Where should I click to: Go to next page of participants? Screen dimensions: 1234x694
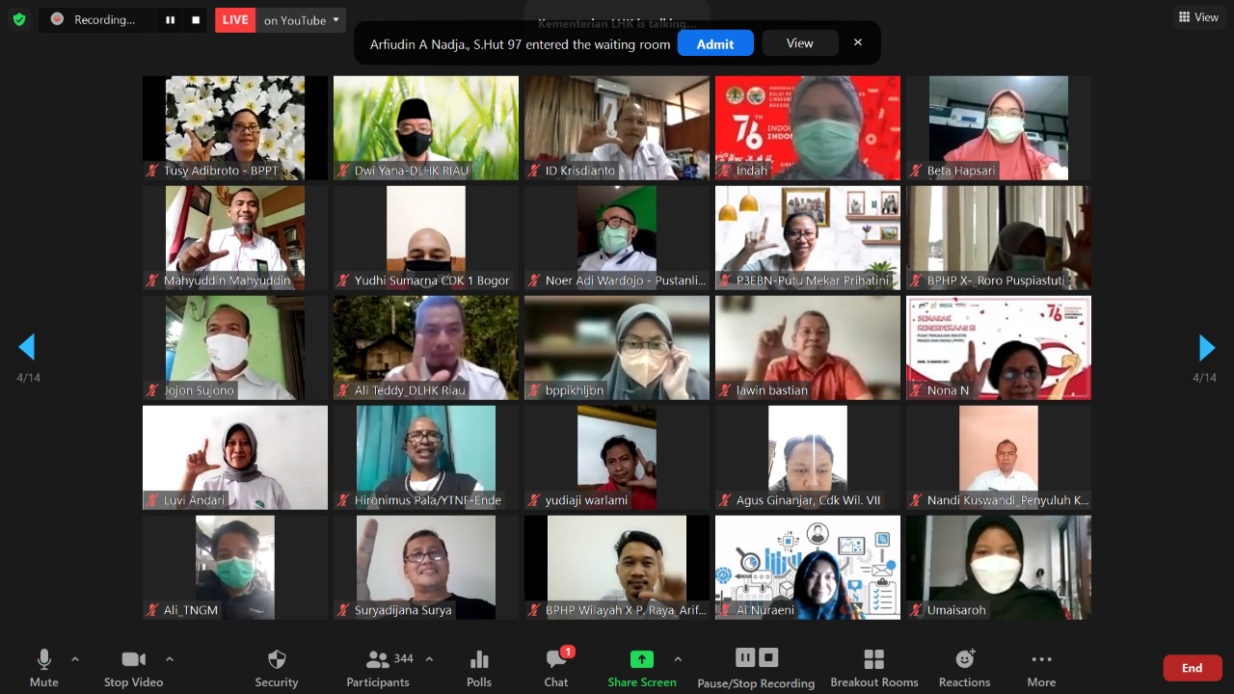click(1206, 348)
